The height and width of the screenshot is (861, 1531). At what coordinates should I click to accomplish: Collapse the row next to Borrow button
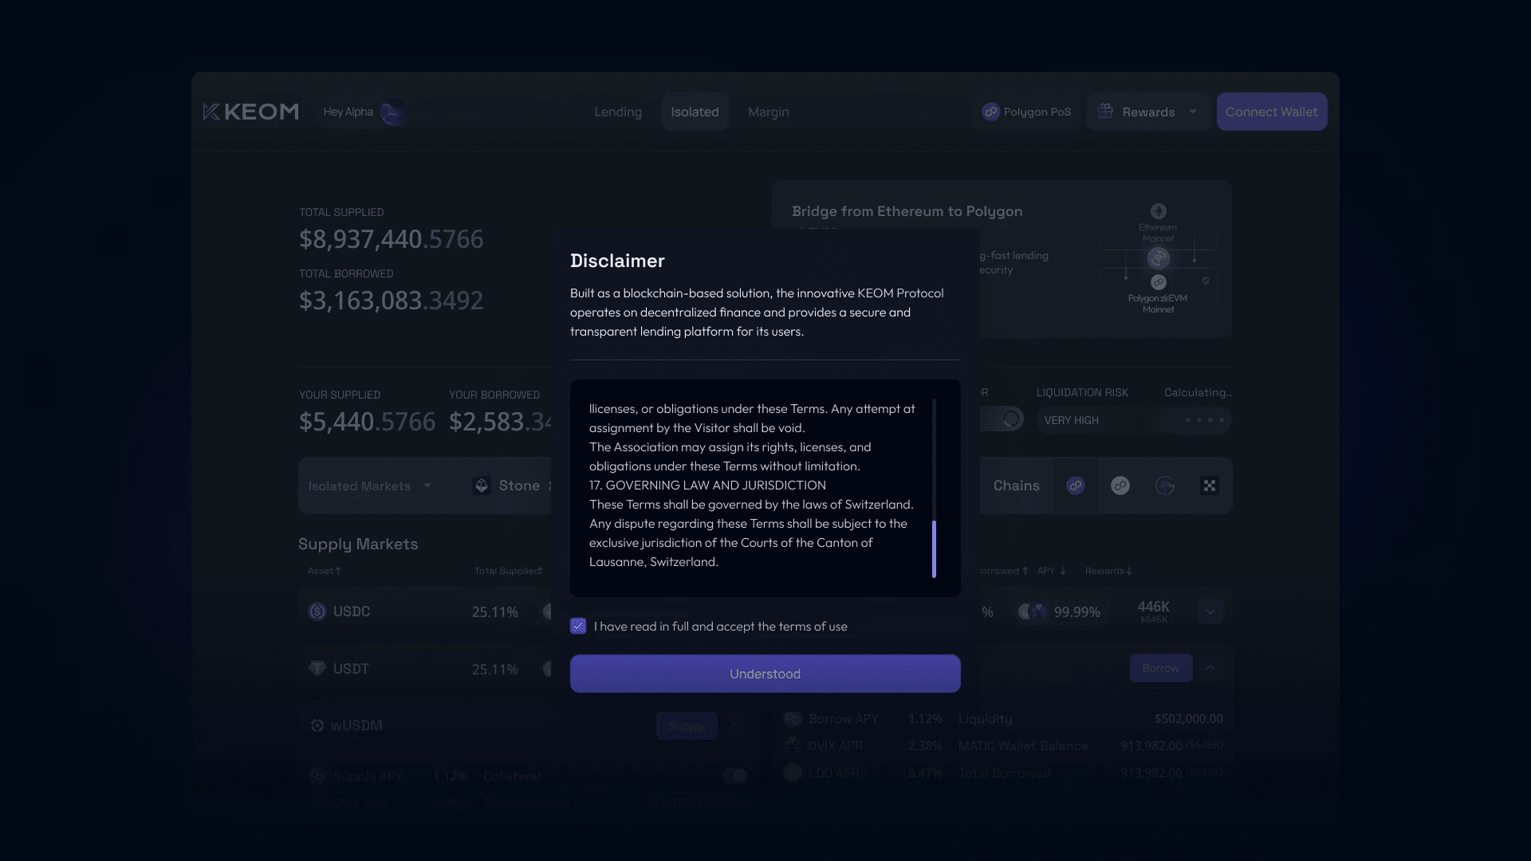click(x=1210, y=668)
